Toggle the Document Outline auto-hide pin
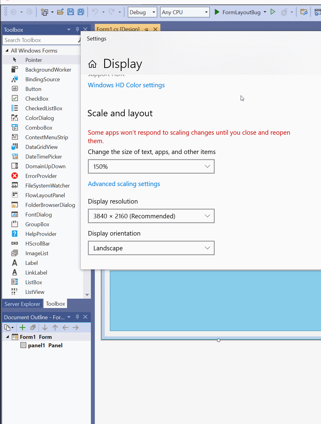Screen dimensions: 321x424 click(x=77, y=317)
